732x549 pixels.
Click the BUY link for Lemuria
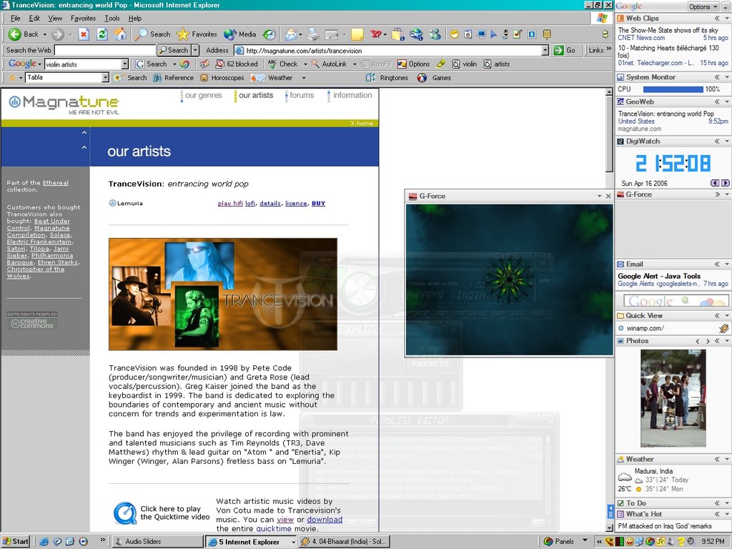[x=318, y=203]
